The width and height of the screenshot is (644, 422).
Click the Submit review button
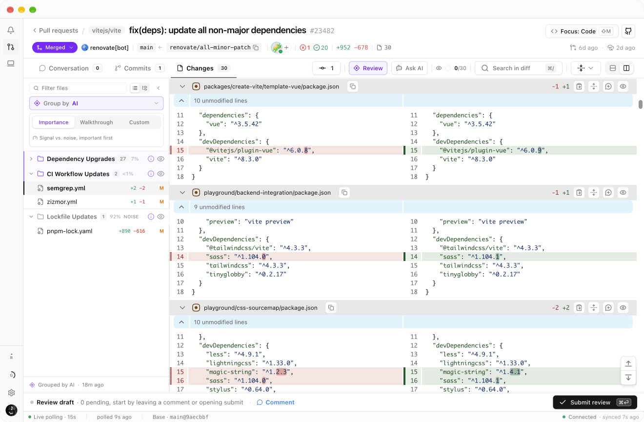tap(595, 402)
